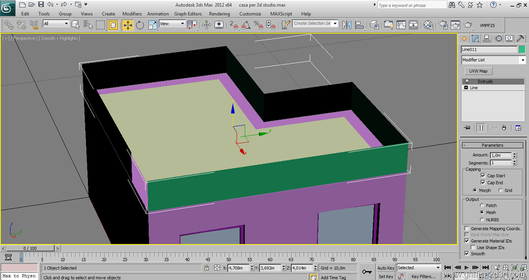Open the Graph Editors menu
Screen dimensions: 529x280
point(188,14)
